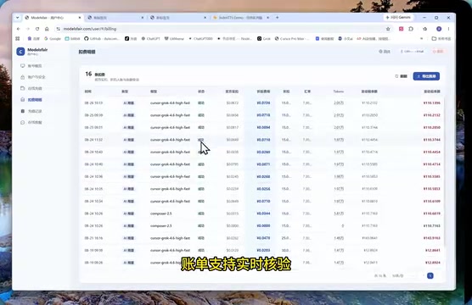The height and width of the screenshot is (305, 472).
Task: Expand the bookmarks overflow chevron
Action: point(421,38)
